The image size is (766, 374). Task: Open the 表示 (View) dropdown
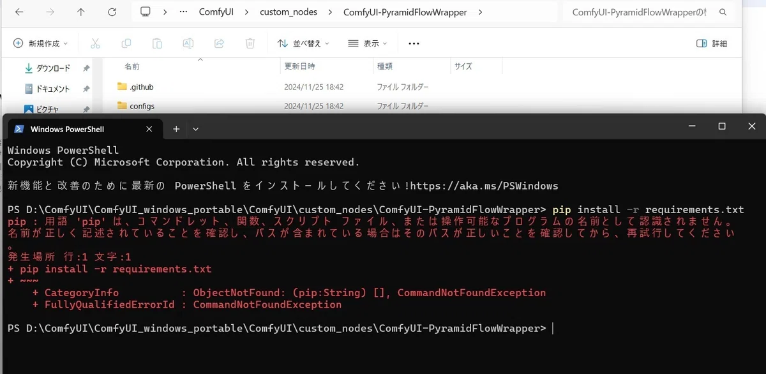368,43
